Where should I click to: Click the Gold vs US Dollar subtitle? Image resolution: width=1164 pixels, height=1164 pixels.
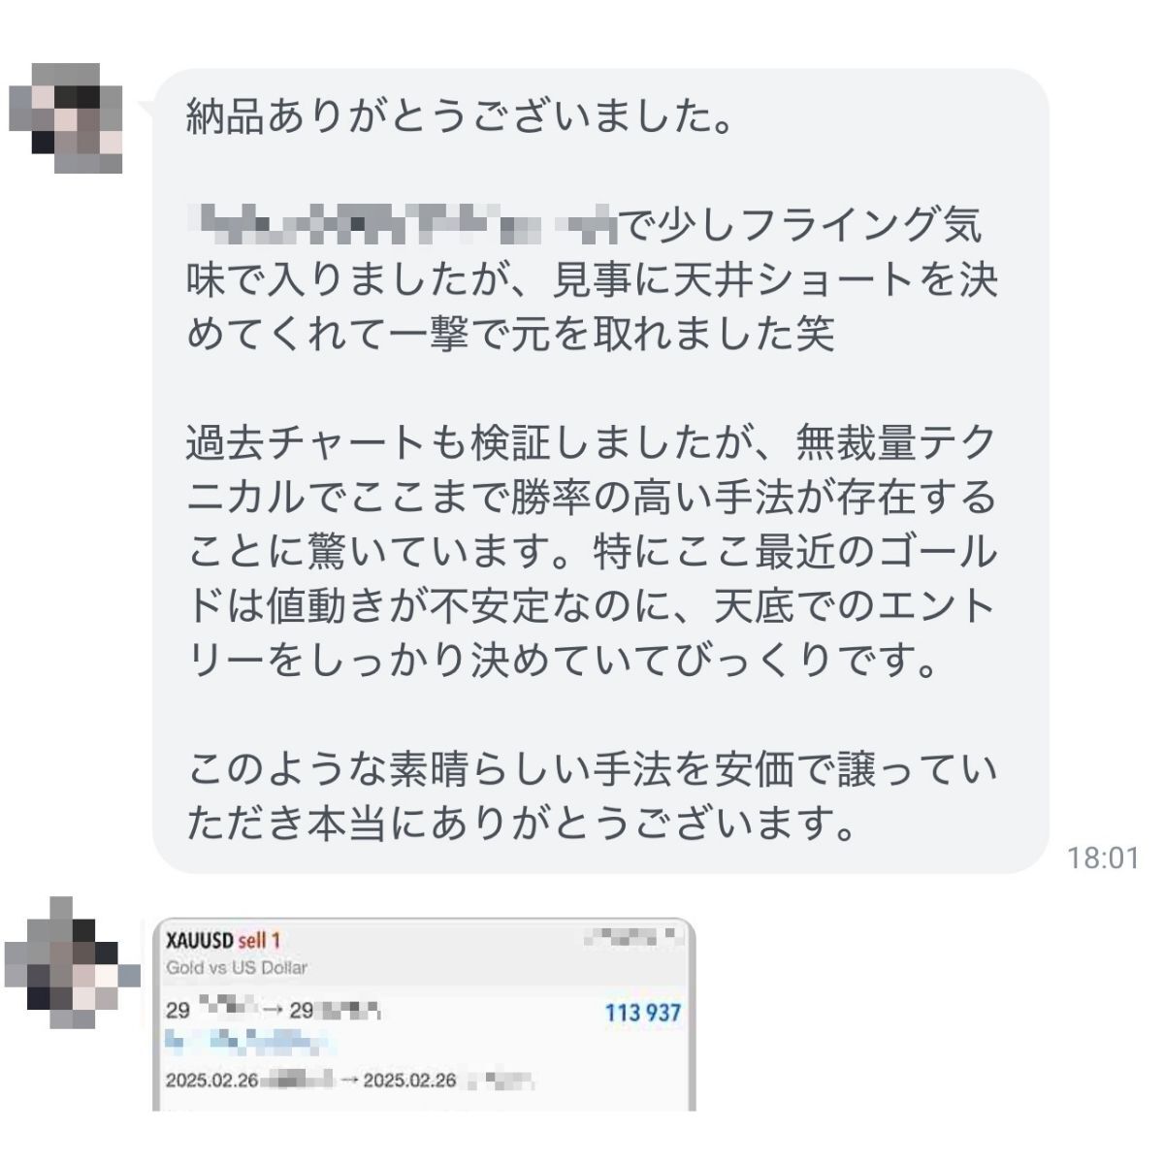(x=237, y=967)
